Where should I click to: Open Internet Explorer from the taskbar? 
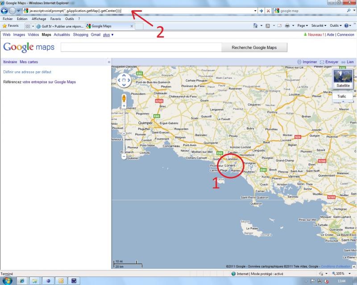pyautogui.click(x=22, y=281)
